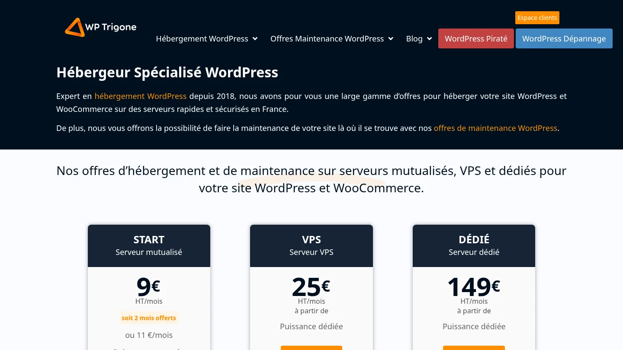
Task: Select the VPS plan header
Action: point(311,245)
